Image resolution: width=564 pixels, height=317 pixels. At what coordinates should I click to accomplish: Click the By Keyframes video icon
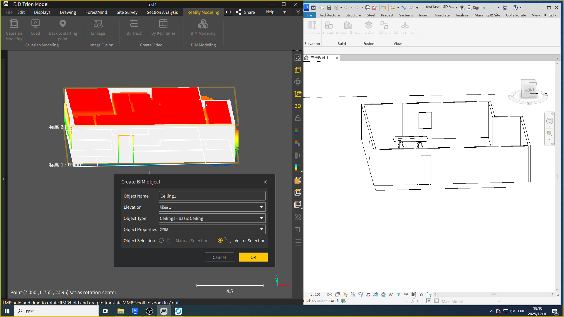pos(163,24)
